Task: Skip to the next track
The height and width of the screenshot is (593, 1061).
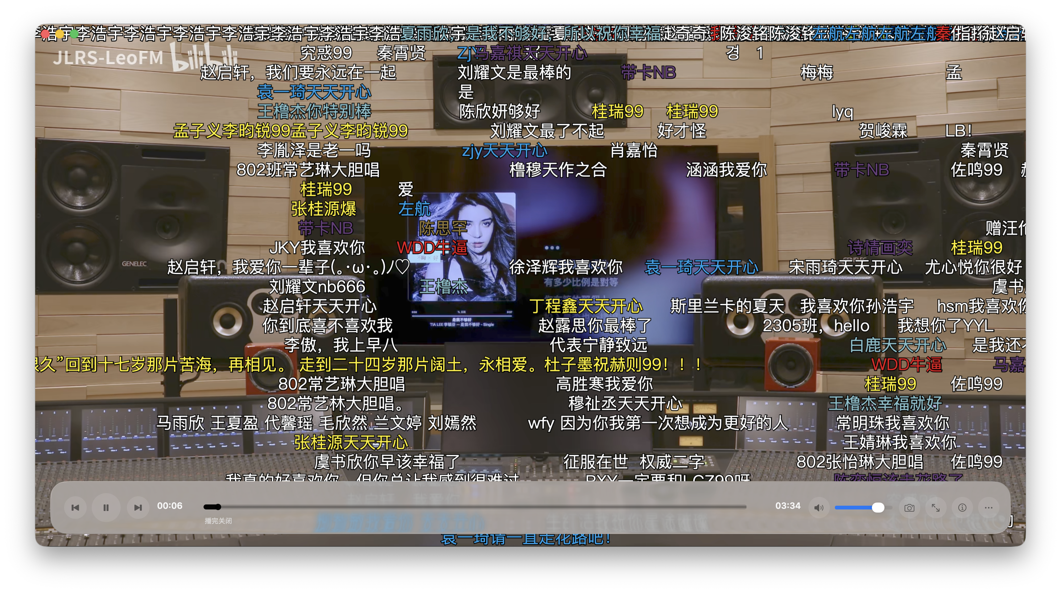Action: click(138, 507)
